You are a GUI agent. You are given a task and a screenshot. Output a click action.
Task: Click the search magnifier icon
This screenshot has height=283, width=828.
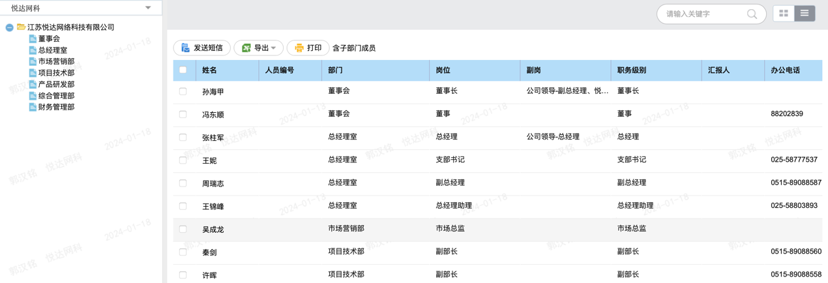point(752,14)
